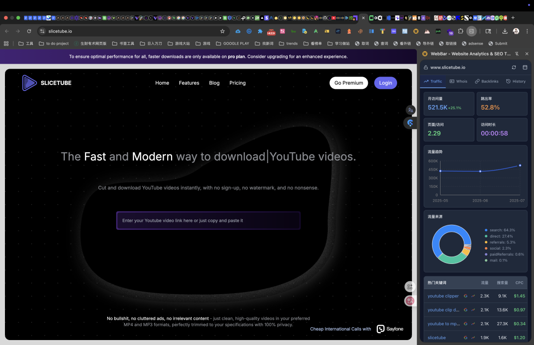The image size is (534, 345).
Task: Click 'youtube to mp...' keyword
Action: [444, 324]
